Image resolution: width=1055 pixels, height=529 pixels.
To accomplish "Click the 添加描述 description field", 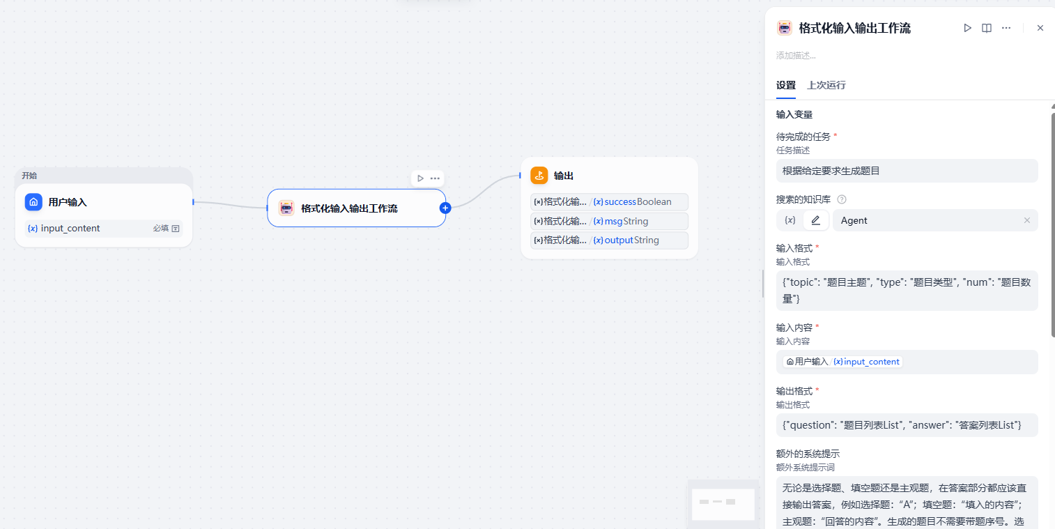I will click(x=796, y=55).
